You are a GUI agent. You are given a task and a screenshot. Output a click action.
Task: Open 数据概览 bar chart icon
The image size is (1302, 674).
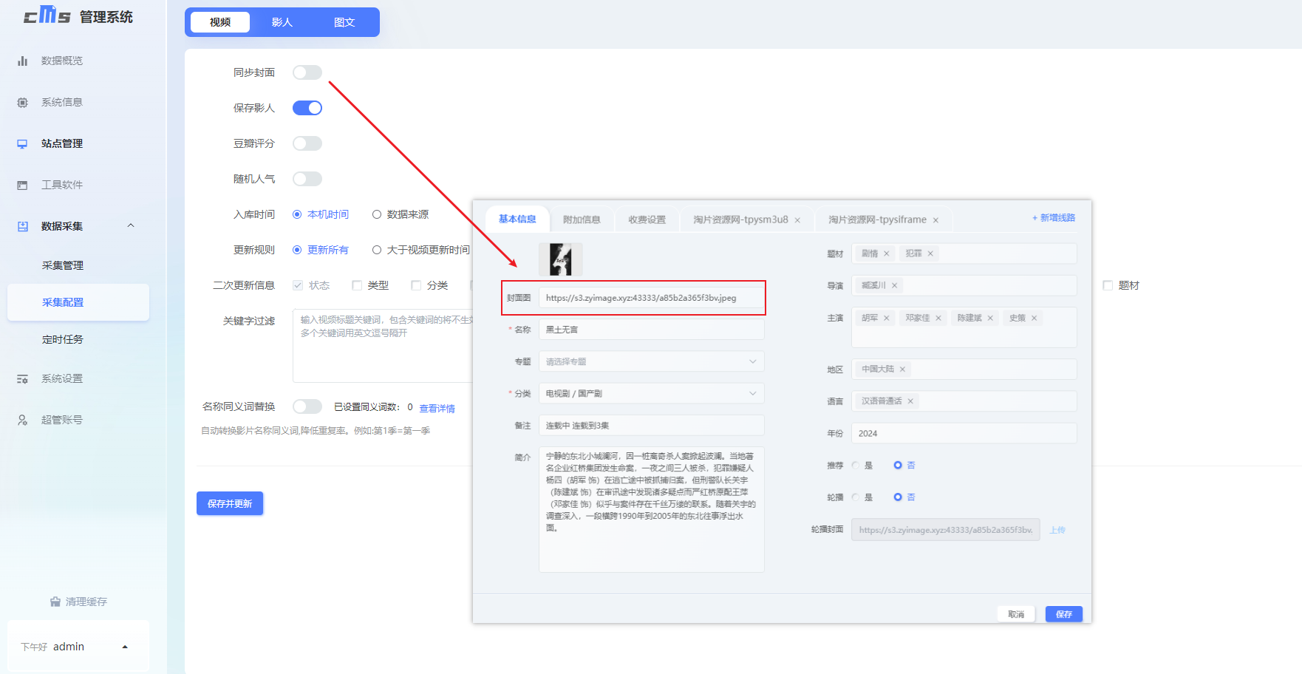click(x=22, y=61)
